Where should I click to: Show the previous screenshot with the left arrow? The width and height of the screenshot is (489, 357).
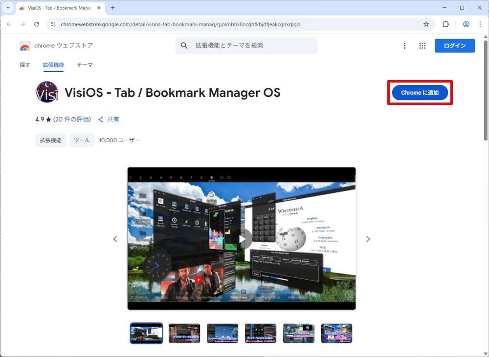tap(115, 239)
